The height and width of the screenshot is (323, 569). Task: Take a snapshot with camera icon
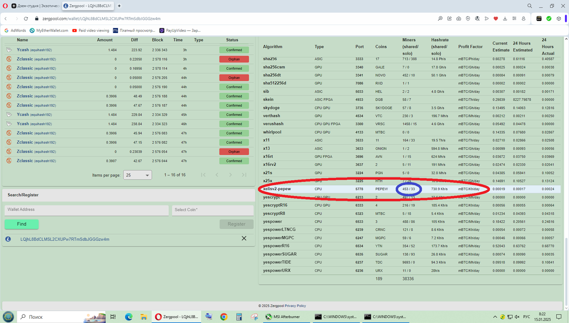(459, 18)
